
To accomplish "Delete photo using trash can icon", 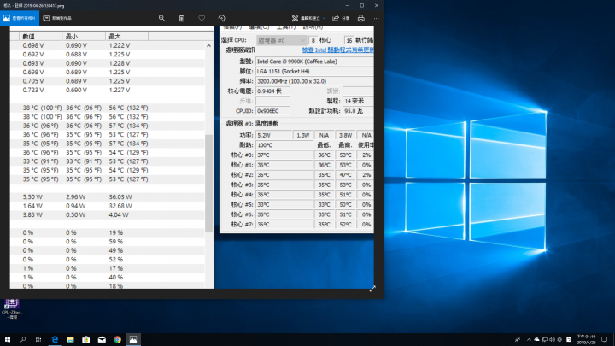I will [x=182, y=18].
